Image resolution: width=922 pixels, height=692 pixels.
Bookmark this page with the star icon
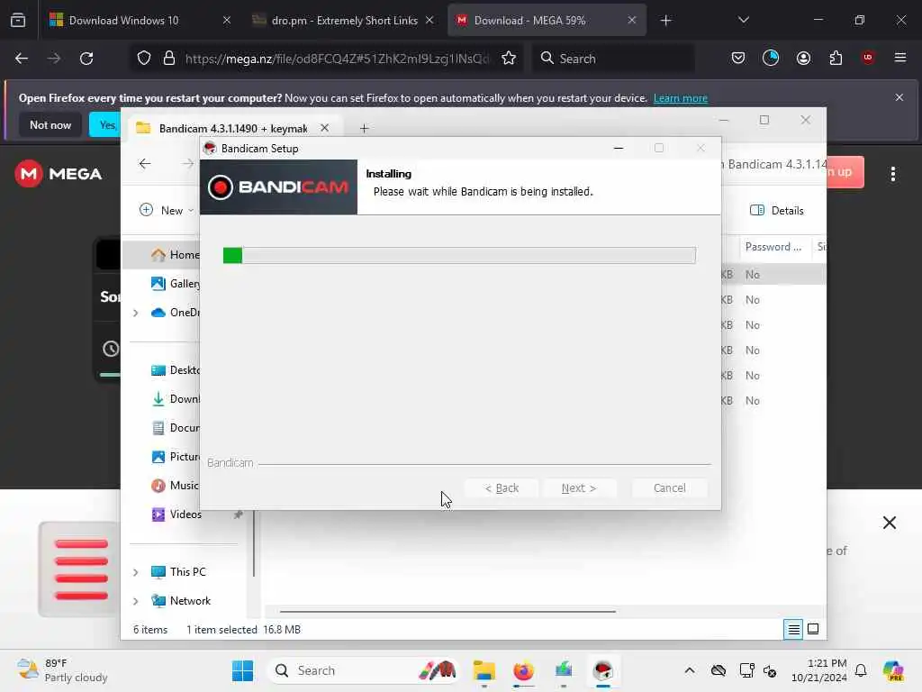[509, 59]
